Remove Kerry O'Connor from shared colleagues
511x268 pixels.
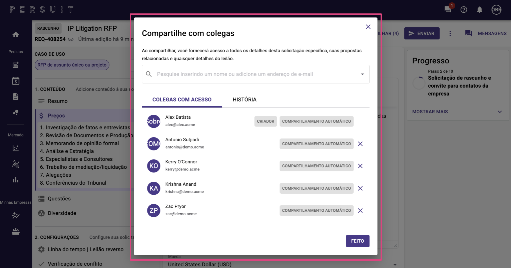pos(360,166)
